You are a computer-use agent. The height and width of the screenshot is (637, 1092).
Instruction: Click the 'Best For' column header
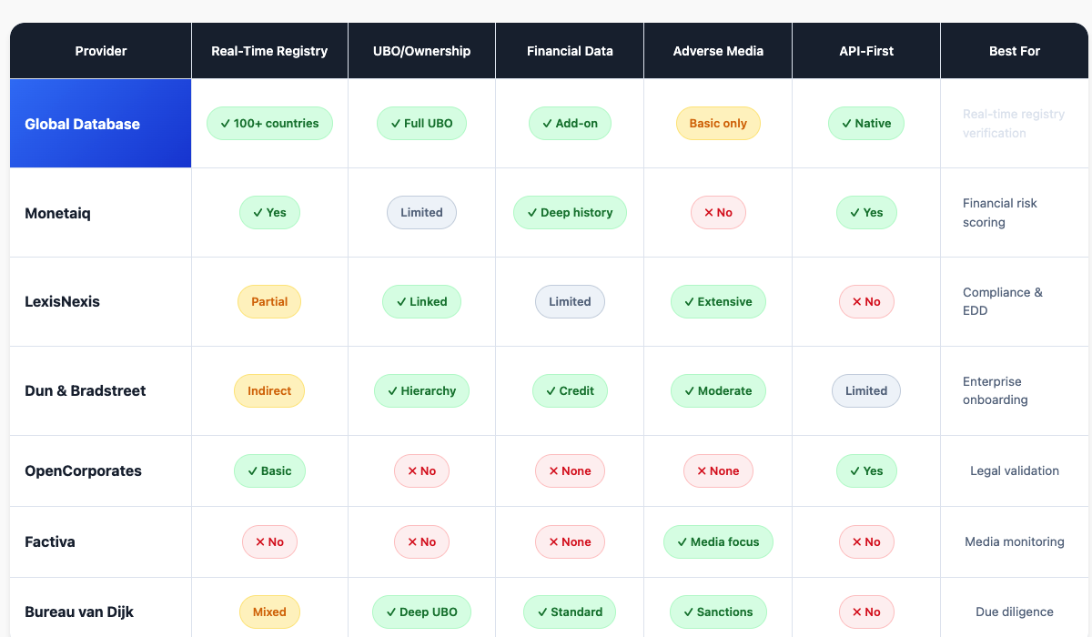[1014, 51]
